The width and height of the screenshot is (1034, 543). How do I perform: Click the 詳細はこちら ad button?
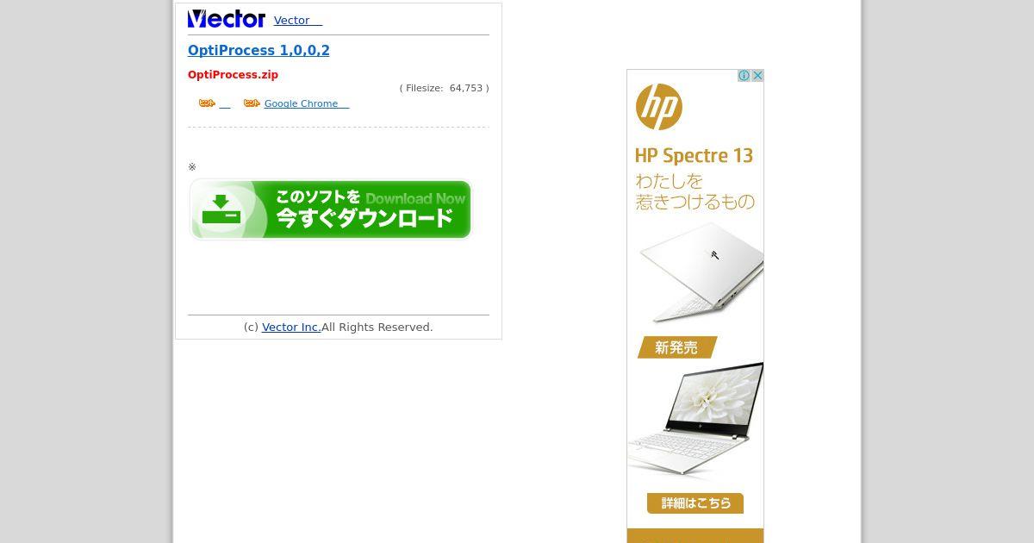pos(695,503)
